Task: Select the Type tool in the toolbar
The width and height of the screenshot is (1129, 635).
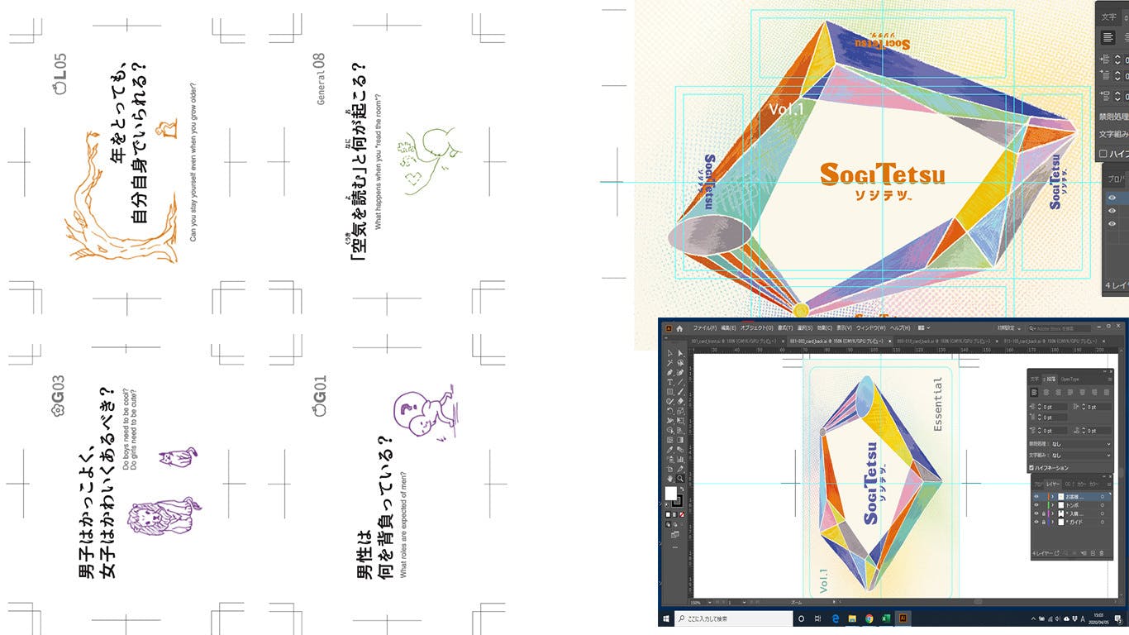Action: (670, 382)
